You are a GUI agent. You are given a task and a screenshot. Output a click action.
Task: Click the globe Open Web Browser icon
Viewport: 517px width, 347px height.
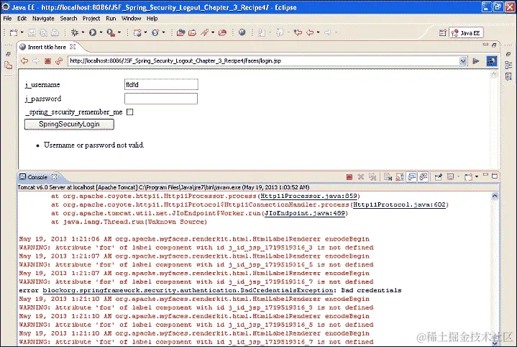[242, 32]
